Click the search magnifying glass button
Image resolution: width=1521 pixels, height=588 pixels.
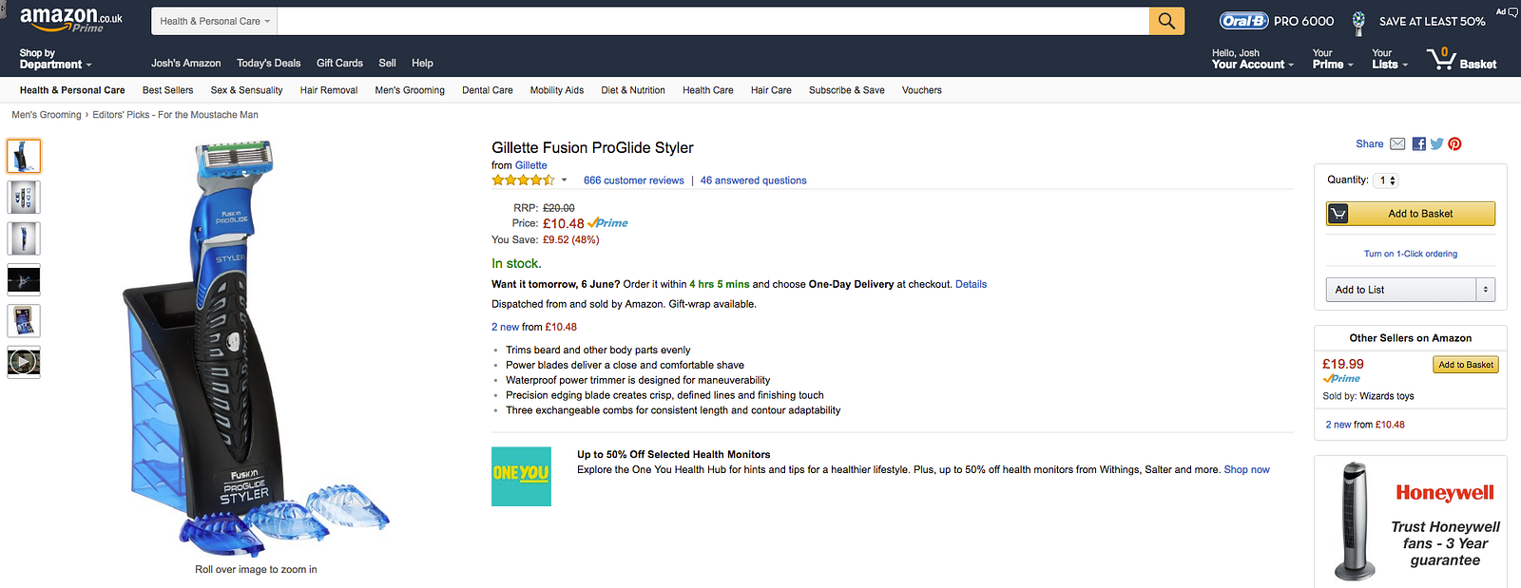(x=1166, y=21)
